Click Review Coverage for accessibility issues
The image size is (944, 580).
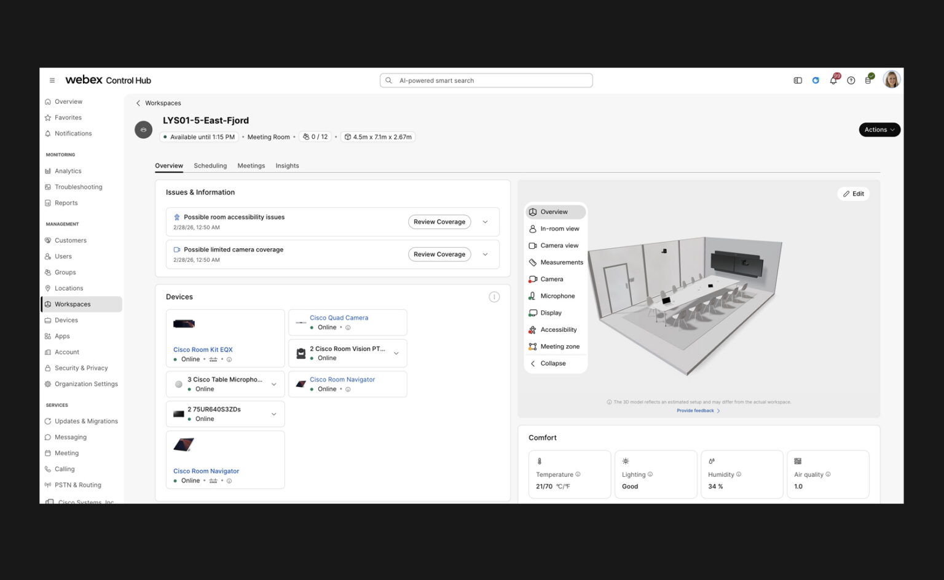coord(439,222)
